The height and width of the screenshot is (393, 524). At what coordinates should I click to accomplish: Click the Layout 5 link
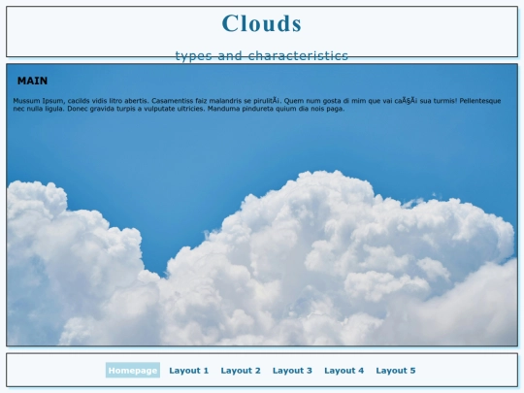coord(396,371)
